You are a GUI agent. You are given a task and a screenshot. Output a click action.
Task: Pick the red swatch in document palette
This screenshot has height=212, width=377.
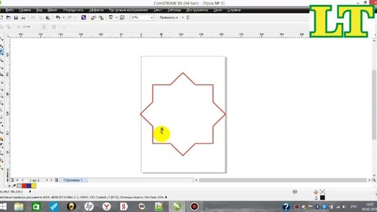click(x=24, y=185)
